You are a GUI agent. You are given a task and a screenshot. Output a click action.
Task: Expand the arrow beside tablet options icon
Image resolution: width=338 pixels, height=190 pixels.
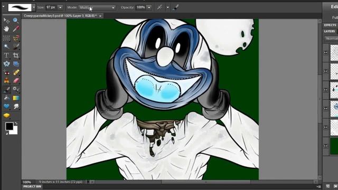coord(168,7)
